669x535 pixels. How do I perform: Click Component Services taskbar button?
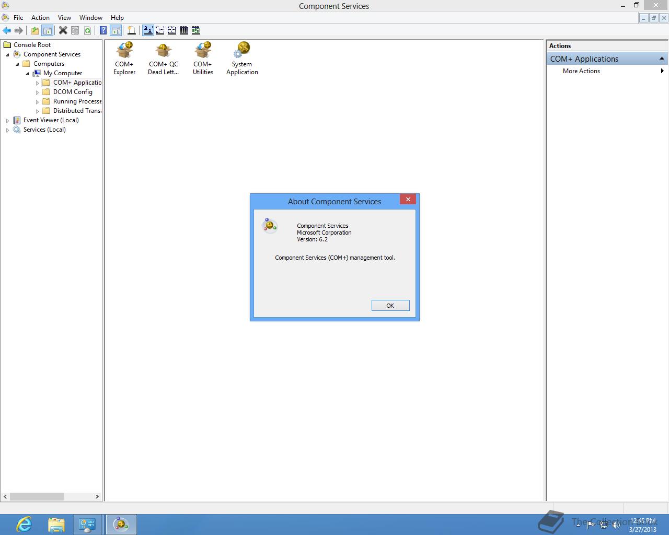[x=121, y=524]
